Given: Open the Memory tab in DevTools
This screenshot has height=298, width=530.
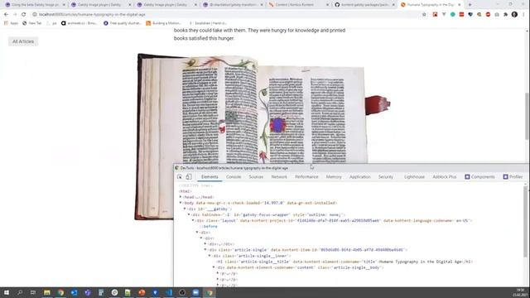Looking at the screenshot, I should [334, 176].
